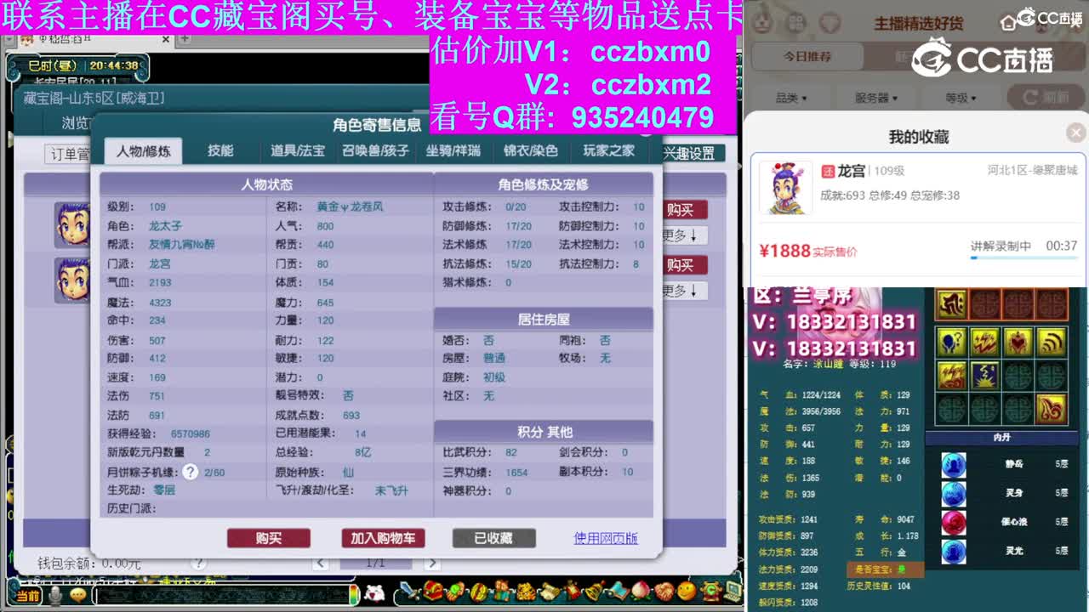Click microphone voice icon in chat bar

point(55,596)
